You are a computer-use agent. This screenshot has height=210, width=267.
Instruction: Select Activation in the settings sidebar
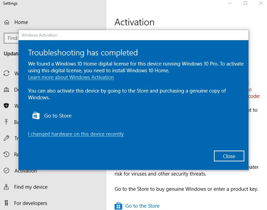25,171
